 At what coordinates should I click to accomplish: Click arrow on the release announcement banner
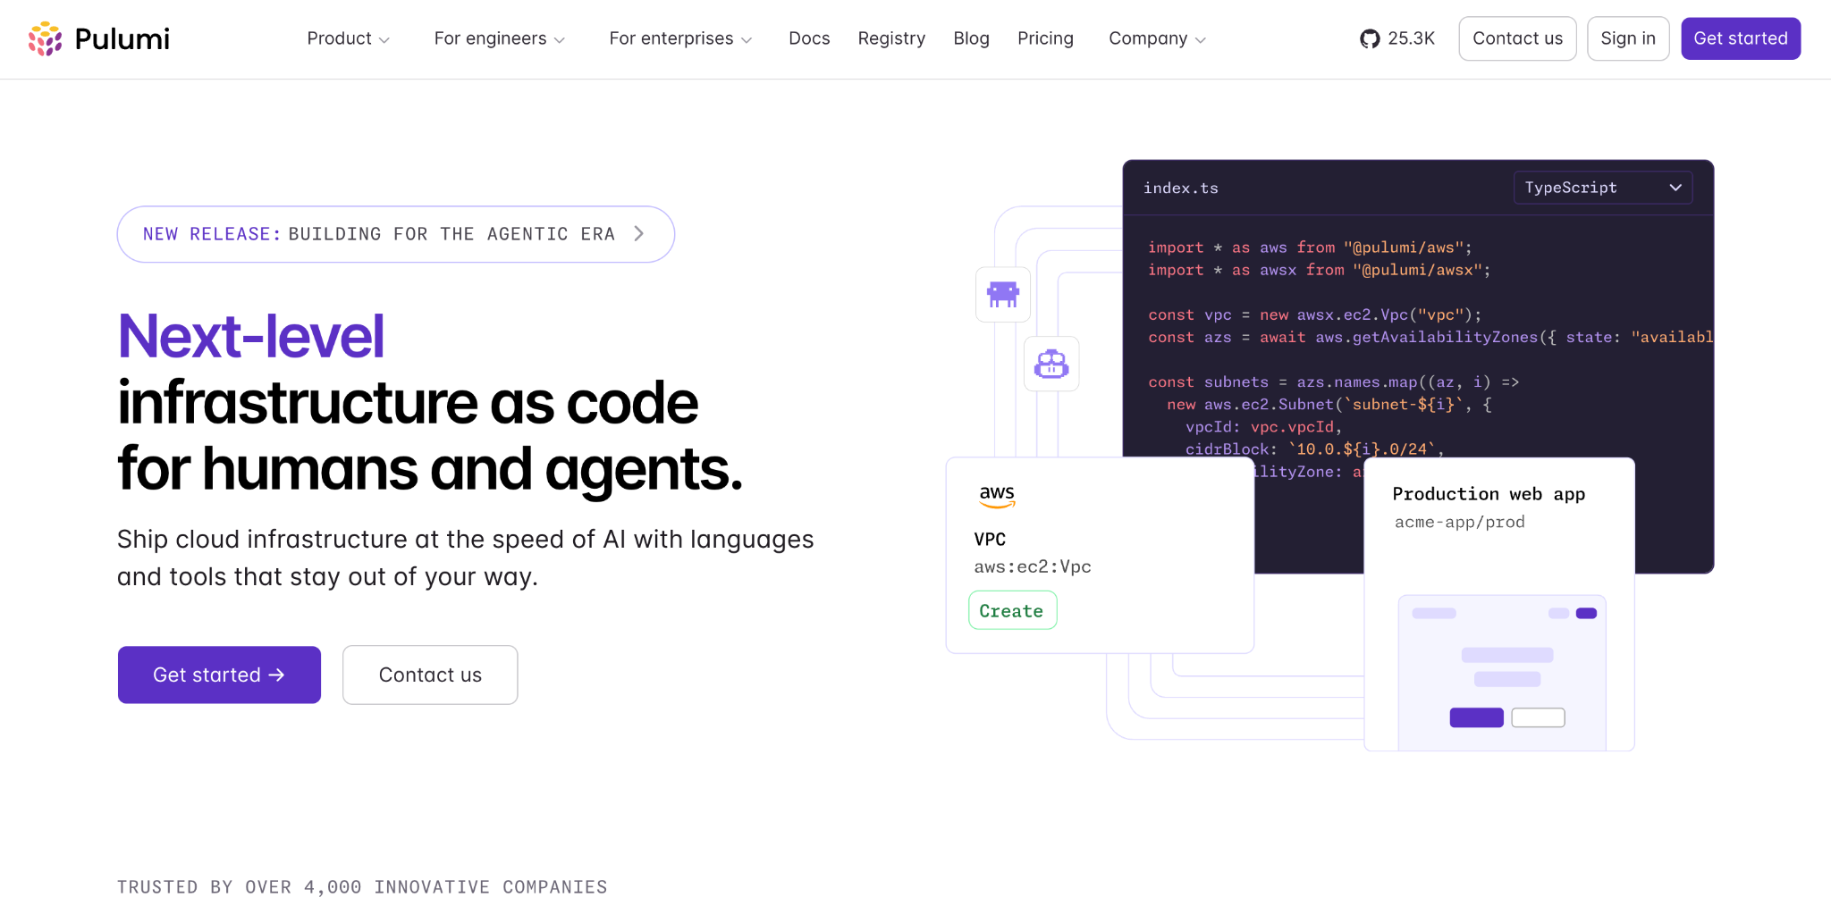coord(639,233)
